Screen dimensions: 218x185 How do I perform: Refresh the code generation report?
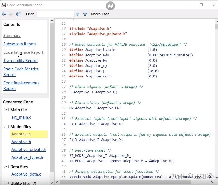pyautogui.click(x=18, y=14)
